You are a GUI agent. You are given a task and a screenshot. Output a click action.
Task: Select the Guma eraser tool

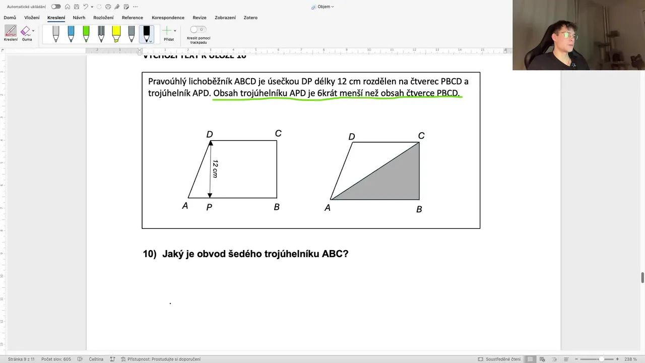[x=26, y=33]
